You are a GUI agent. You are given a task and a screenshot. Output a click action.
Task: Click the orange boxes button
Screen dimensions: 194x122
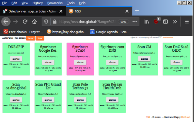click(31, 38)
